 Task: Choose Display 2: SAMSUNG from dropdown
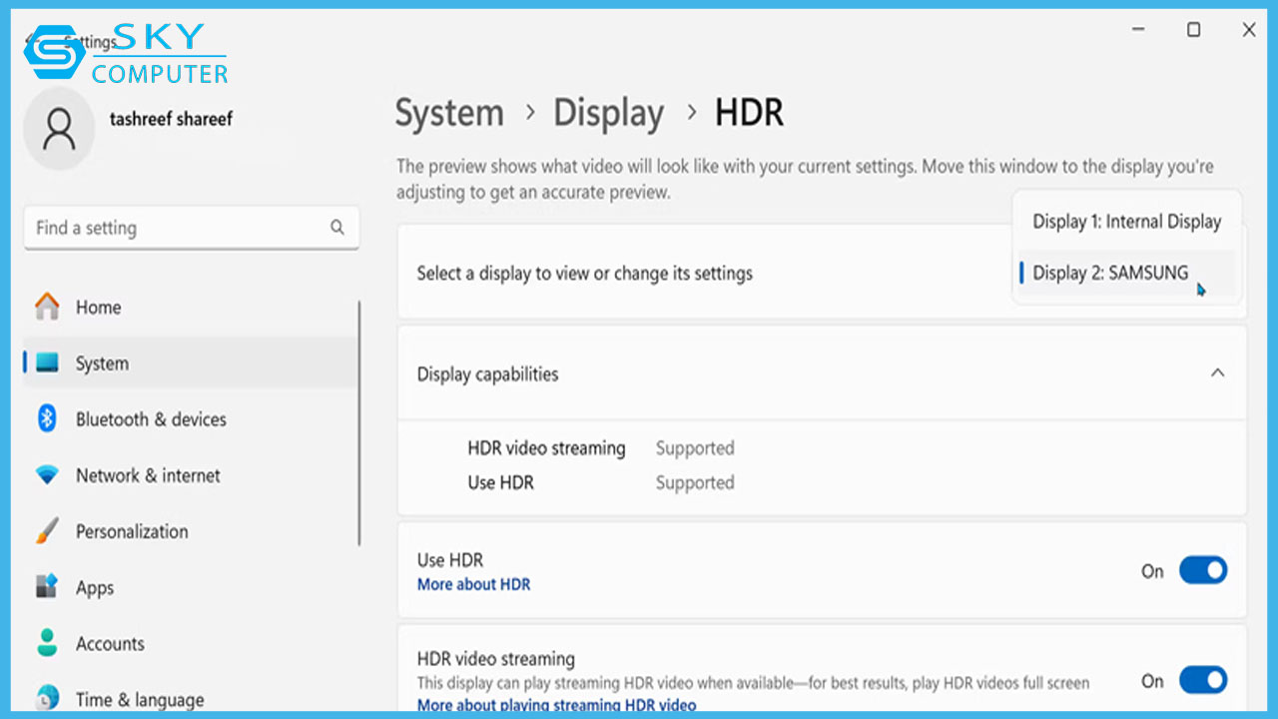1110,273
